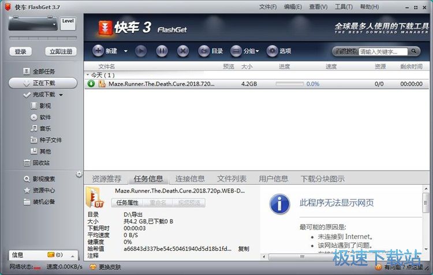Expand the 信息 panel up arrow

pyautogui.click(x=72, y=256)
